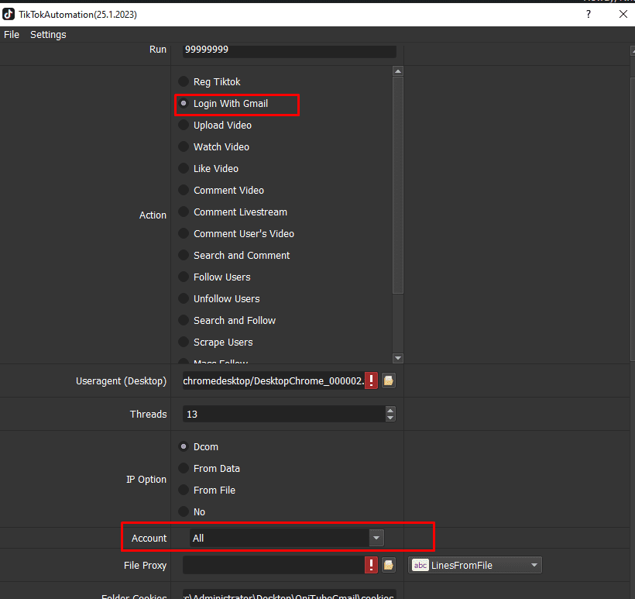Click the Action list scroll up arrow
Screen dimensions: 635x599
pos(398,71)
